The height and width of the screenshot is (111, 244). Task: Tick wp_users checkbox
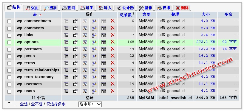click(10, 91)
